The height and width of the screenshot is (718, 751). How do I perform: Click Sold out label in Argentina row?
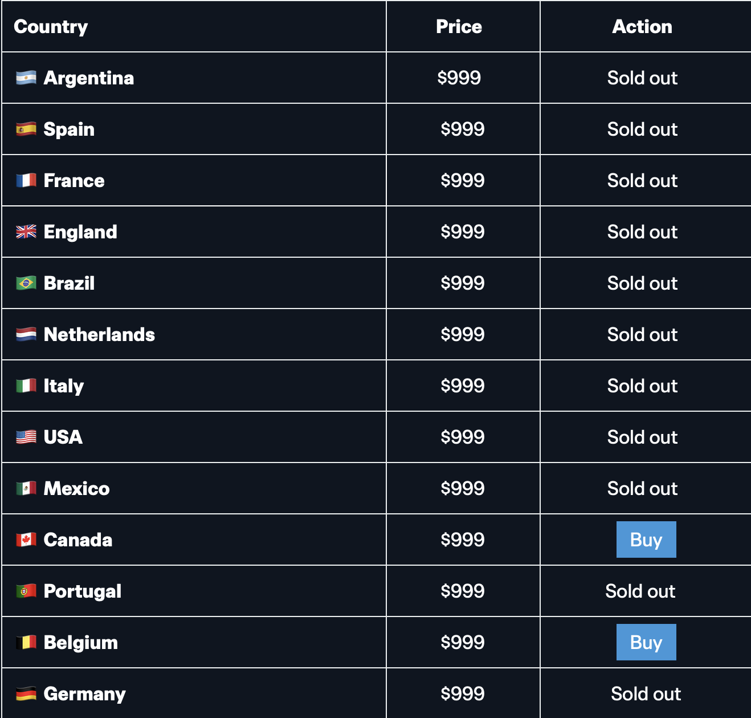coord(642,78)
